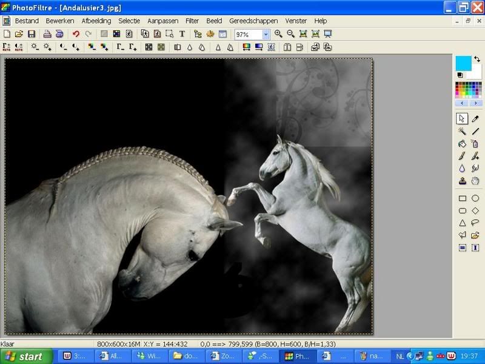Save the image with floppy disk icon
485x364 pixels.
point(32,34)
